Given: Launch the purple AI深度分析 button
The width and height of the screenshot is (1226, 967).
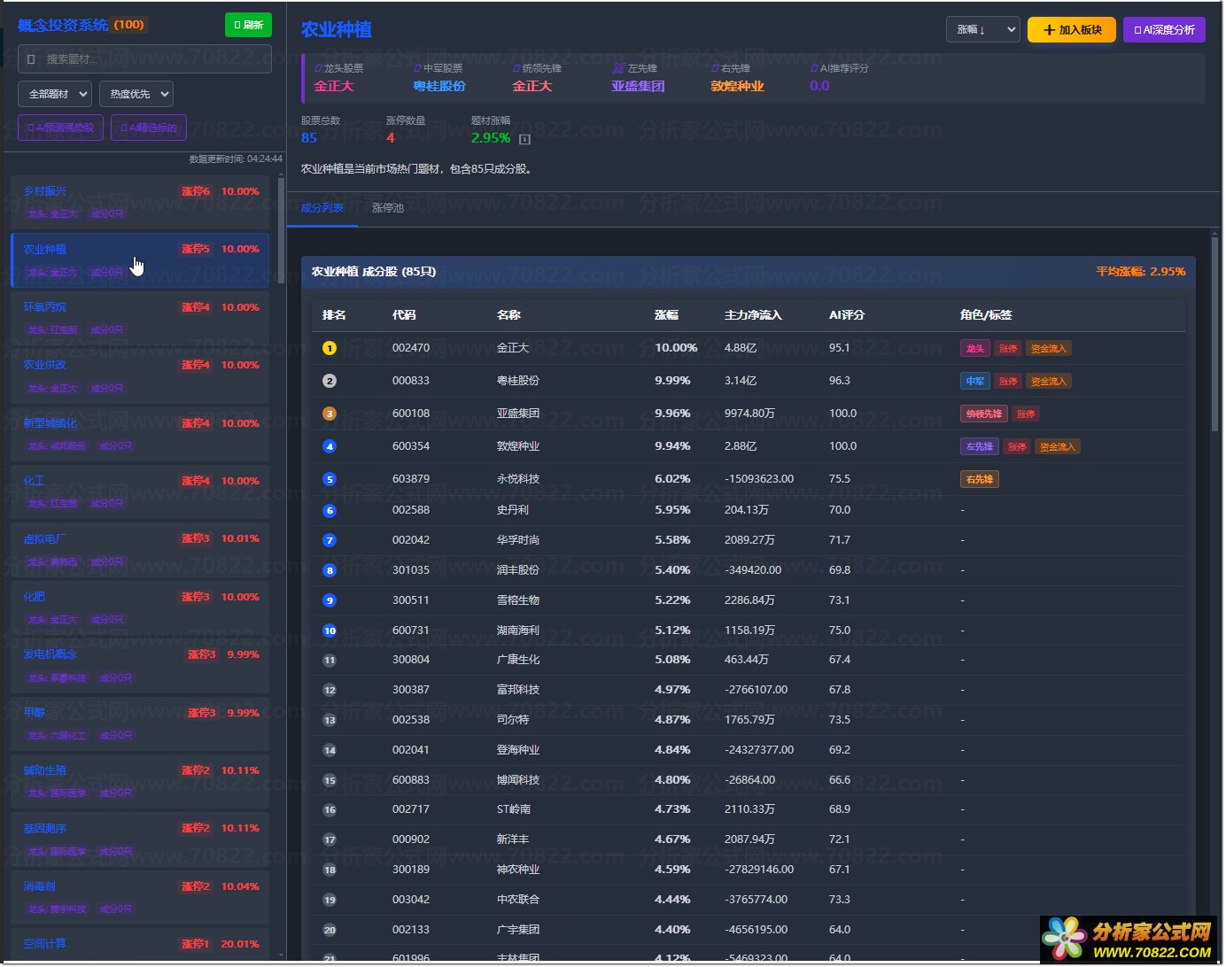Looking at the screenshot, I should tap(1163, 30).
